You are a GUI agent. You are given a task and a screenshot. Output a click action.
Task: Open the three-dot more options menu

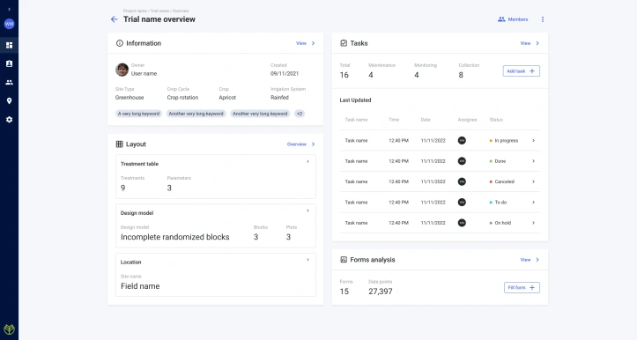click(x=543, y=19)
